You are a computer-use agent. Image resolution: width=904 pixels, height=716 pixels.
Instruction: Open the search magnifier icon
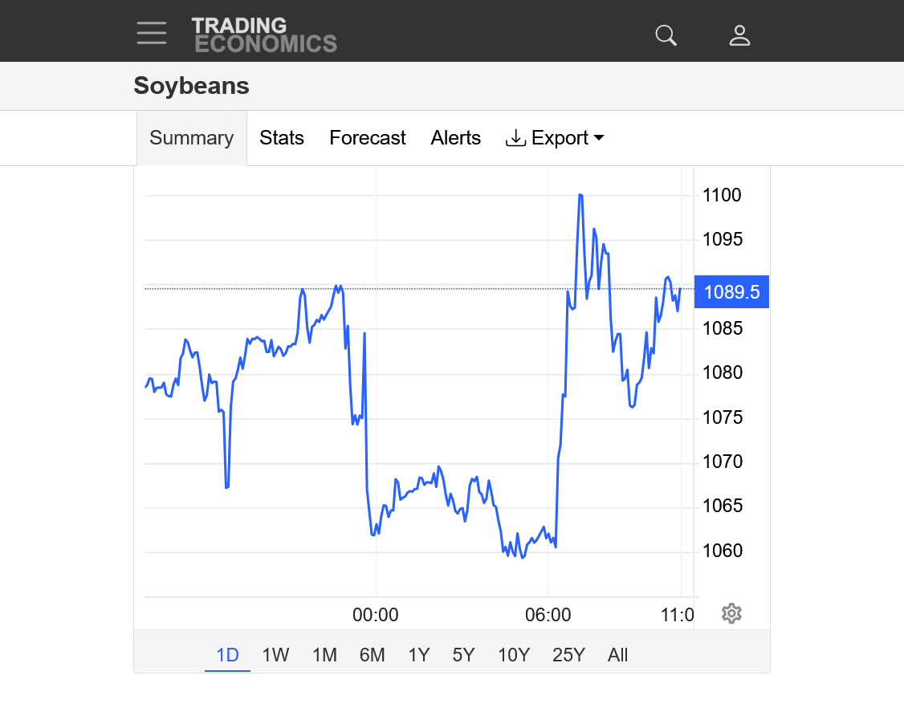(666, 35)
